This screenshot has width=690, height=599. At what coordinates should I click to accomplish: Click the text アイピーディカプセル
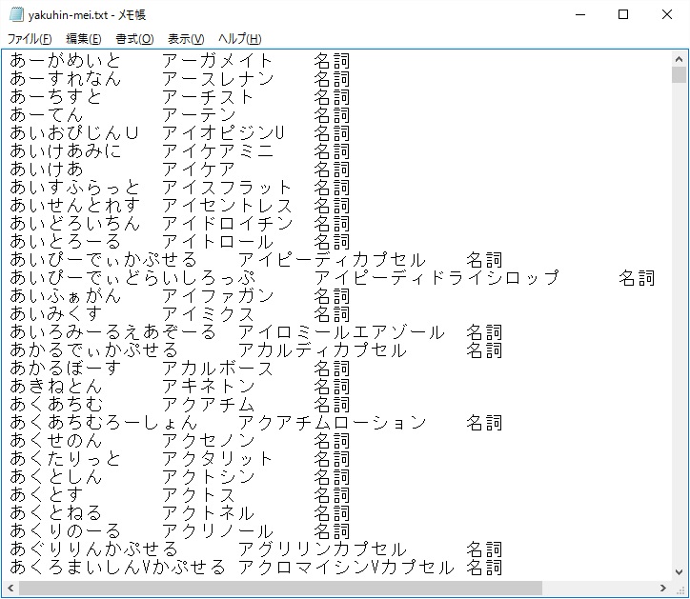click(x=333, y=260)
